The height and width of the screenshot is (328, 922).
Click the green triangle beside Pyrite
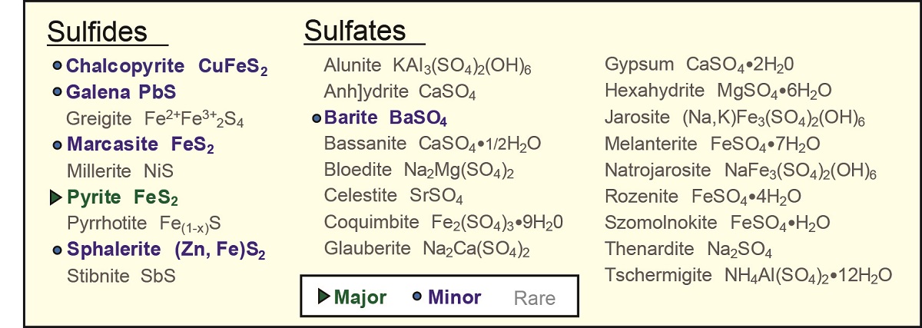[55, 197]
